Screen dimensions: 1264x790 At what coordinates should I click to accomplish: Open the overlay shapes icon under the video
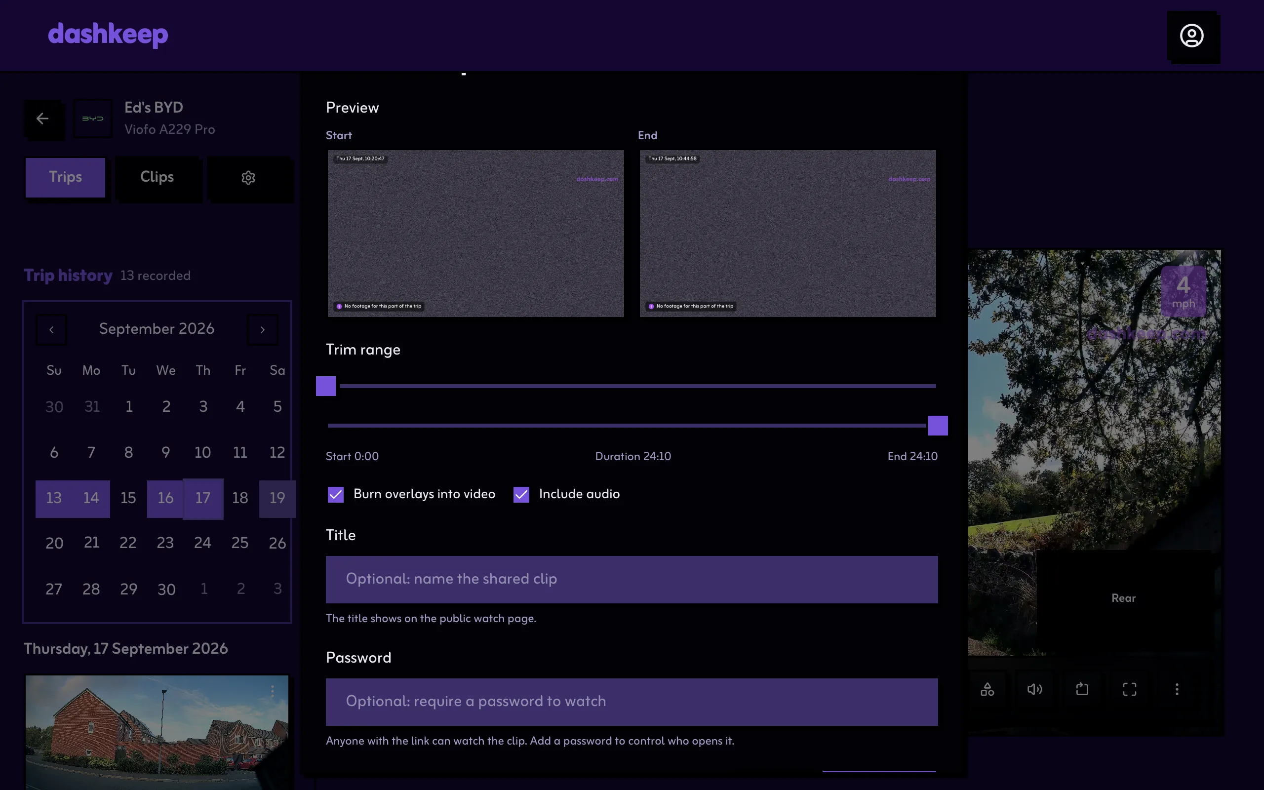click(x=987, y=689)
